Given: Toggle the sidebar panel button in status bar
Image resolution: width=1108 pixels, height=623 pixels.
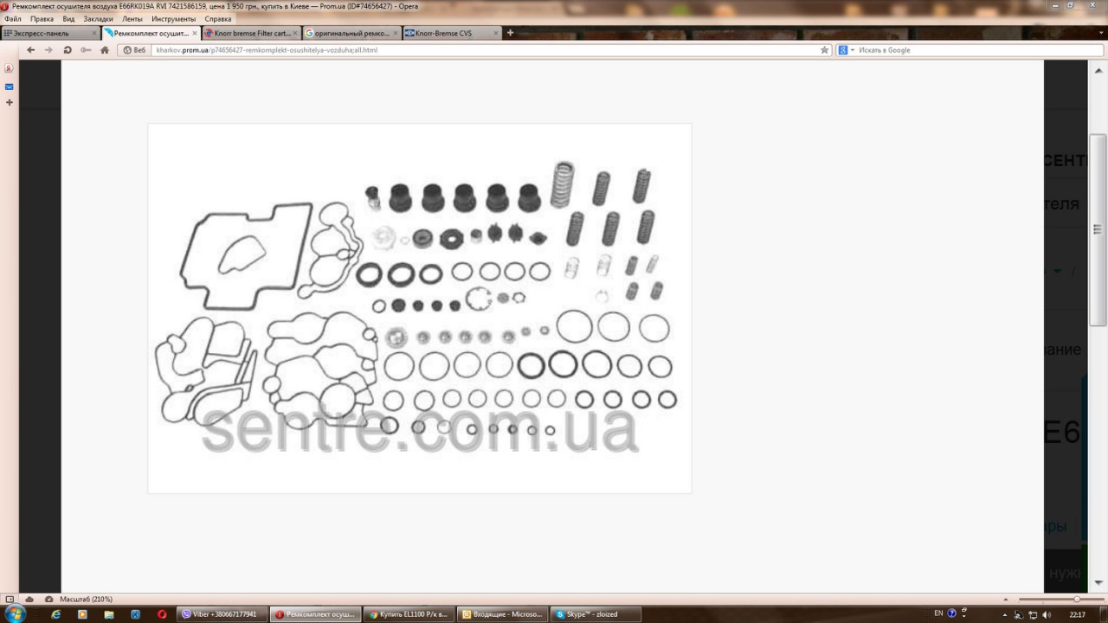Looking at the screenshot, I should point(10,599).
